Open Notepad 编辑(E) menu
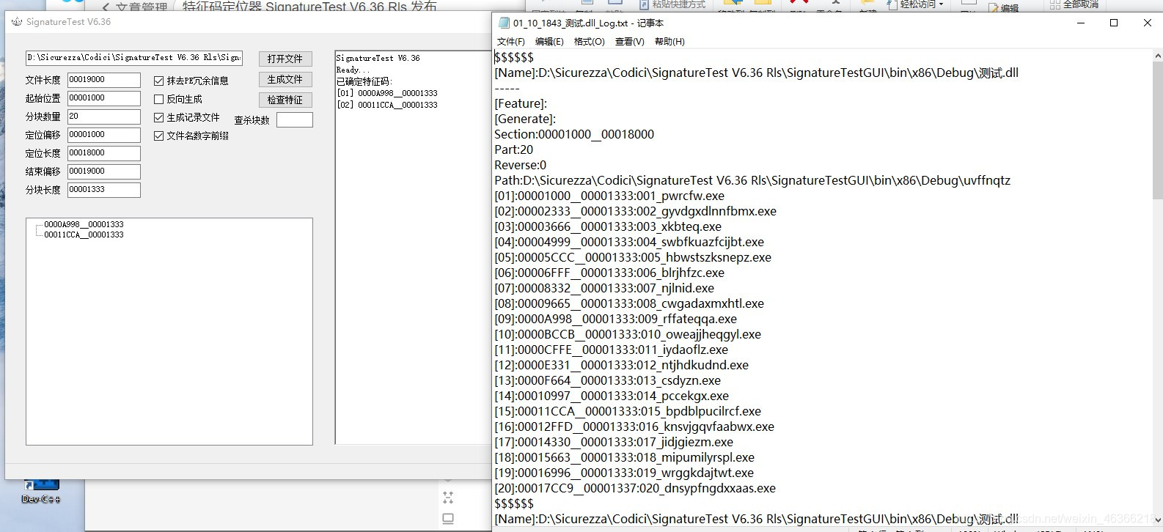The width and height of the screenshot is (1163, 532). (x=549, y=42)
